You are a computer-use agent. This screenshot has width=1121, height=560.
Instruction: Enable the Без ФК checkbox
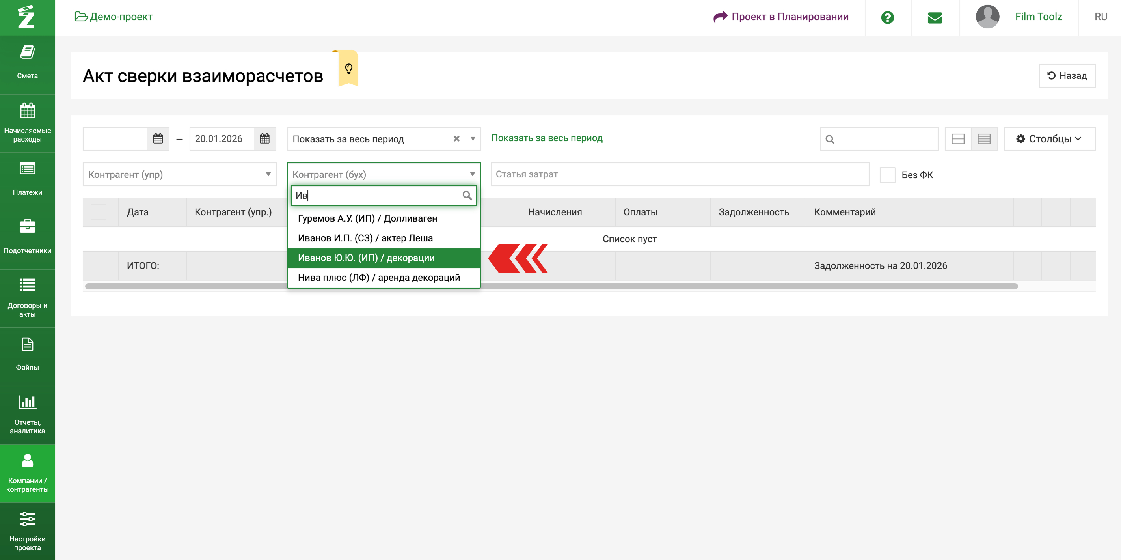[x=887, y=175]
